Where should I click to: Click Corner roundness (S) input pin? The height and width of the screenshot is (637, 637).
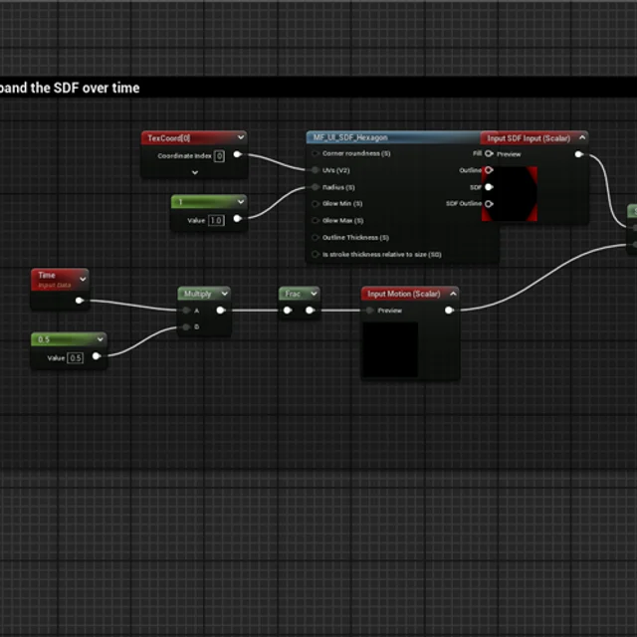[x=315, y=153]
